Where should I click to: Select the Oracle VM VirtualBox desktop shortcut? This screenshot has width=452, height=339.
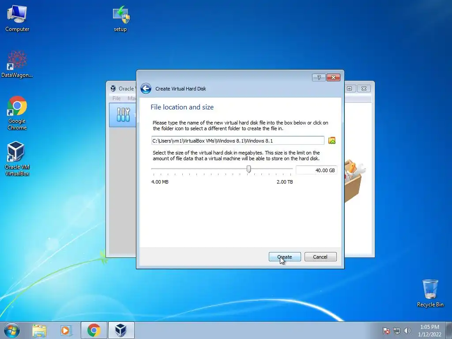coord(17,158)
